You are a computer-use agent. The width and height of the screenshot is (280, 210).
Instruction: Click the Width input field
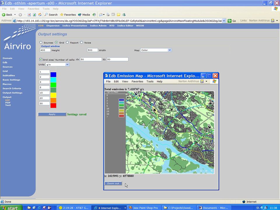92,50
